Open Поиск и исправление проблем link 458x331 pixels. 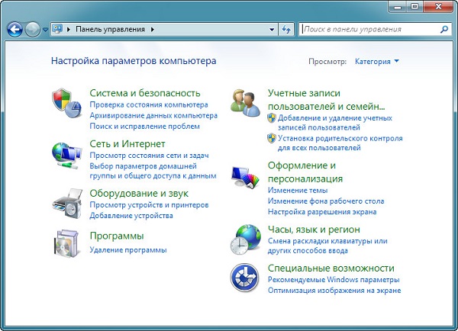(x=144, y=127)
